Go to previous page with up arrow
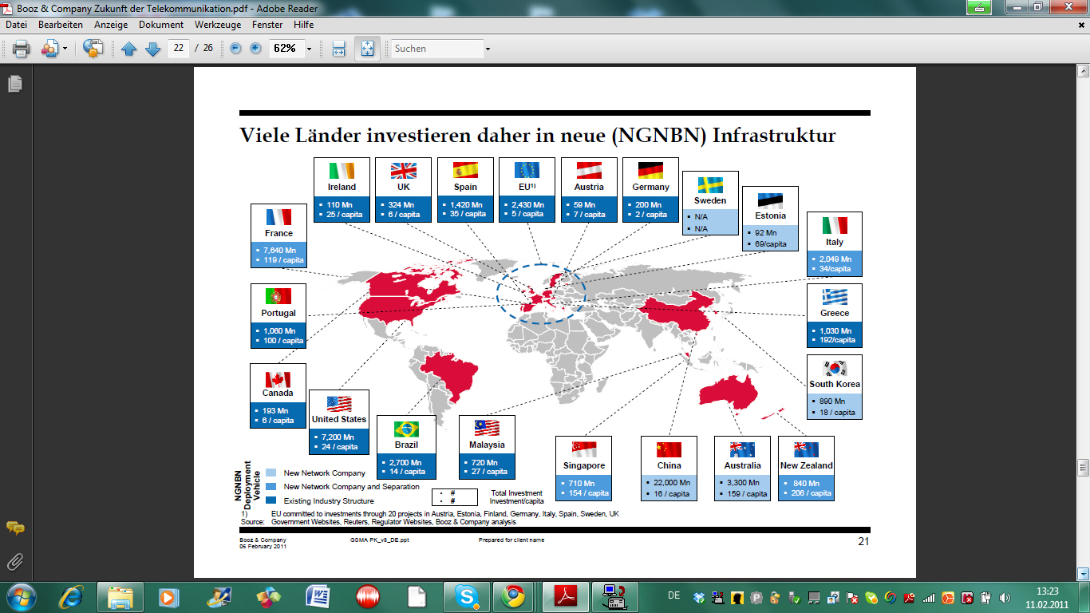This screenshot has width=1090, height=613. tap(129, 49)
